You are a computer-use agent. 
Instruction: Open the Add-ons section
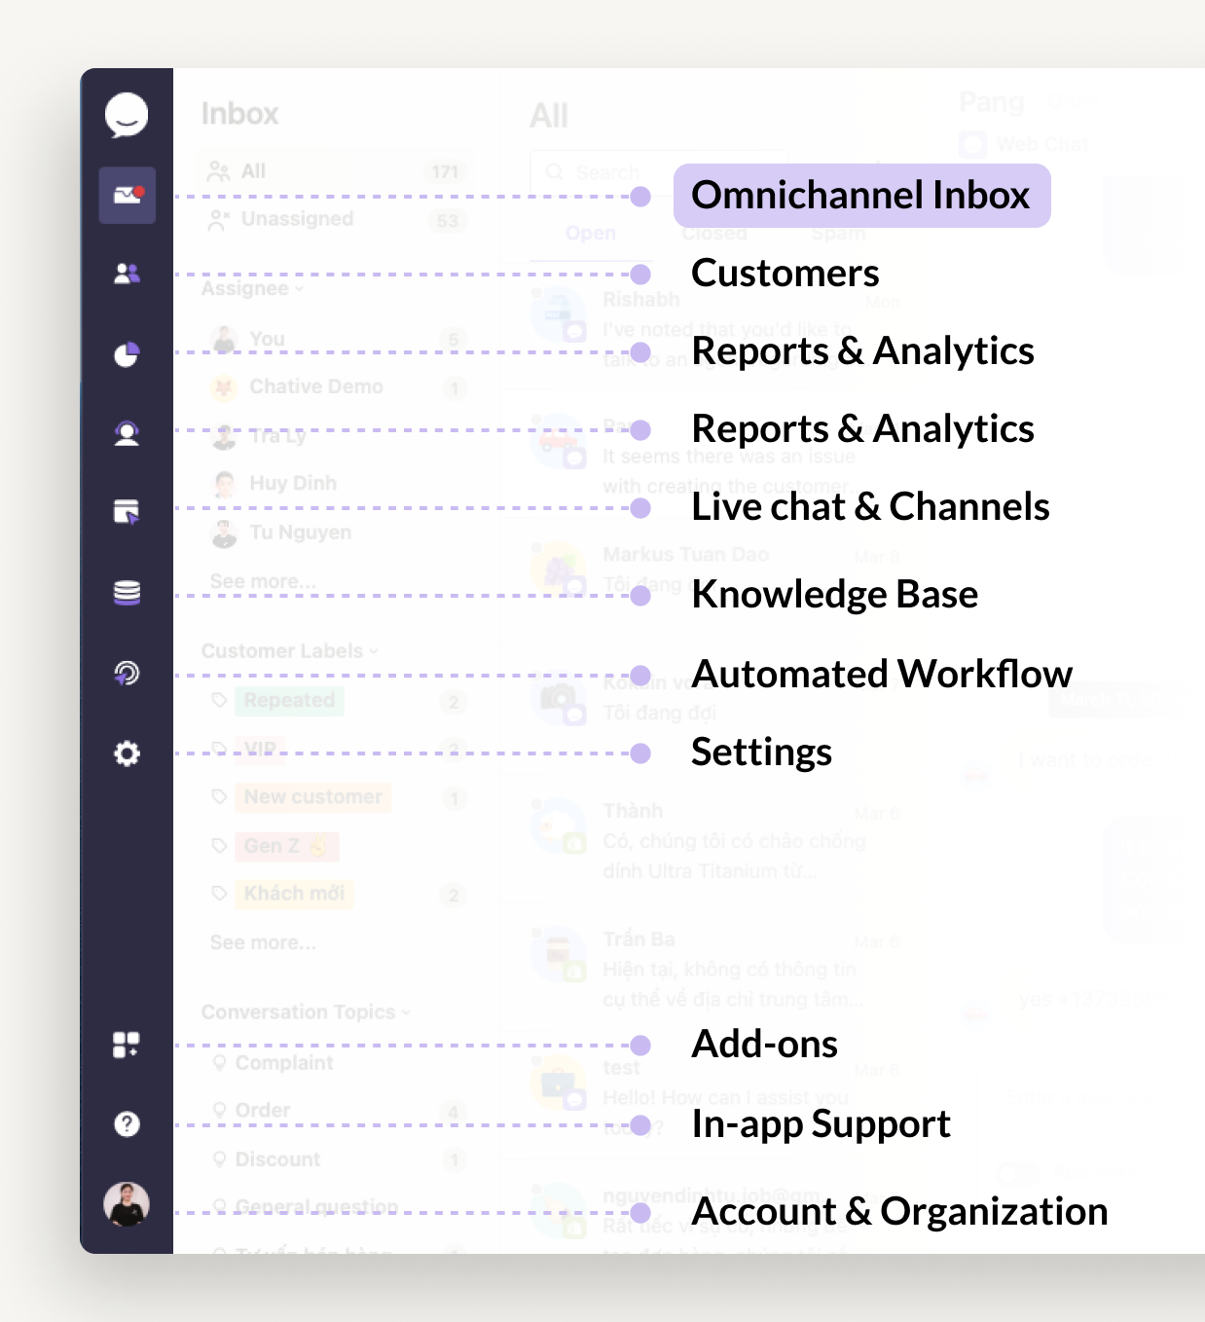[x=128, y=1043]
